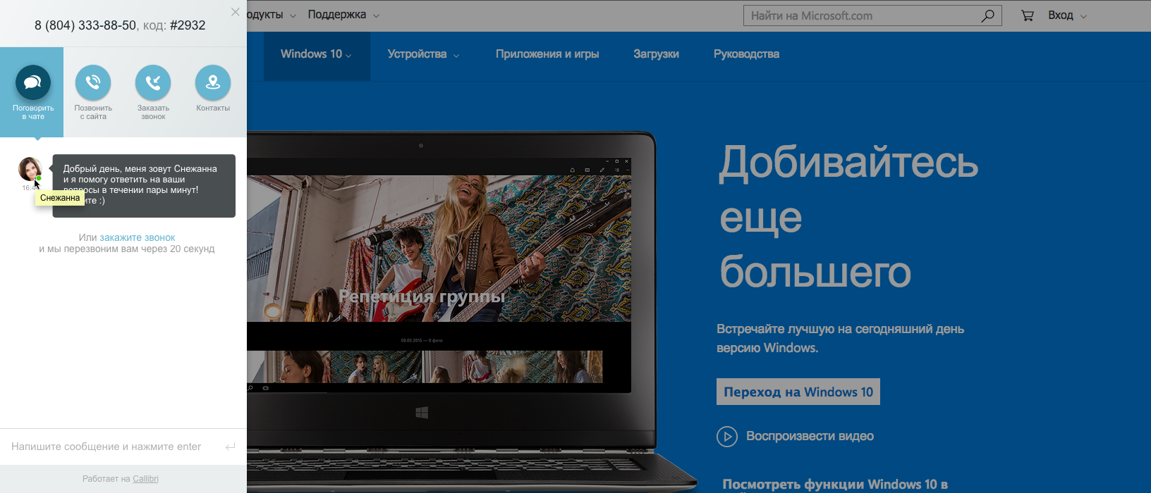Screen dimensions: 1151x493
Task: Click the laptop Windows logo key
Action: tap(422, 412)
